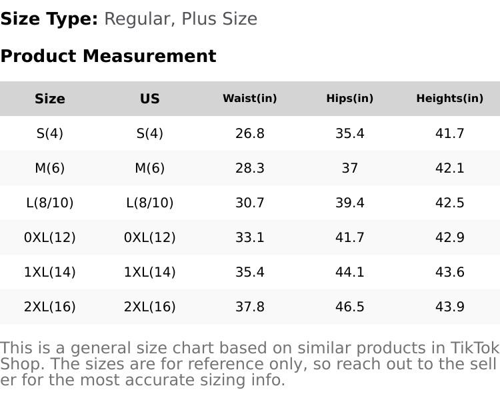Click the Heights(in) column header
The image size is (500, 404).
(x=450, y=99)
